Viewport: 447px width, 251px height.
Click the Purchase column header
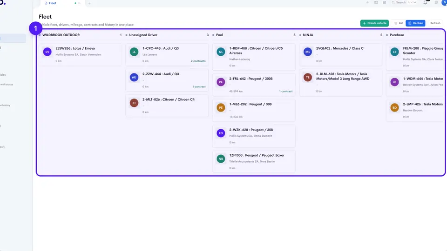(397, 35)
